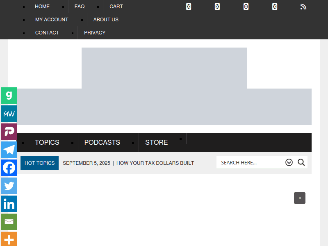The height and width of the screenshot is (246, 328).
Task: Share this page on Telegram
Action: click(x=9, y=150)
